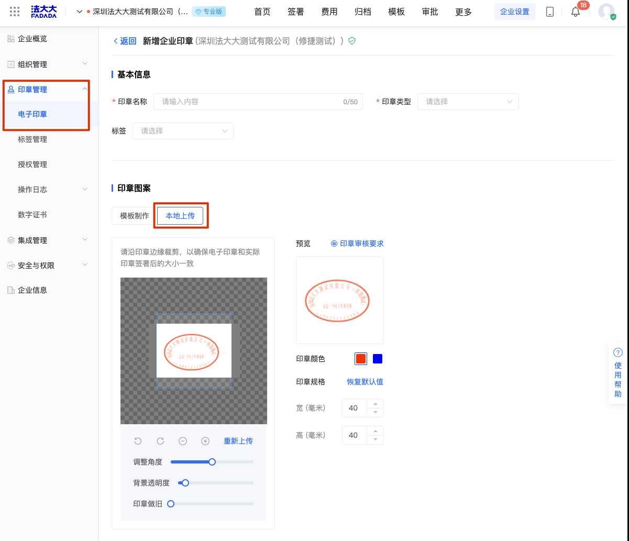Decrease the 宽 (毫米) value

(376, 412)
